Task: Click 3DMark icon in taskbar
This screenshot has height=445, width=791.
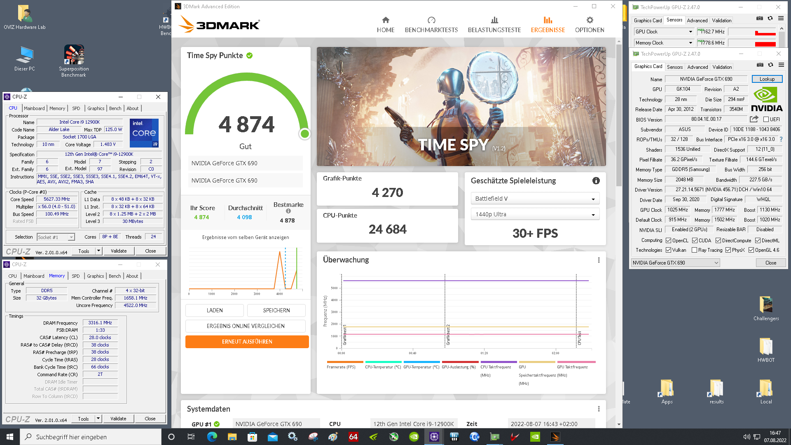Action: [555, 437]
